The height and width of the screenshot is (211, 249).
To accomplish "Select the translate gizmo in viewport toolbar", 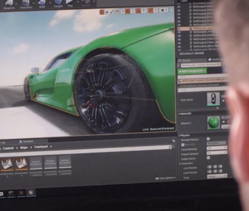I will tap(102, 12).
